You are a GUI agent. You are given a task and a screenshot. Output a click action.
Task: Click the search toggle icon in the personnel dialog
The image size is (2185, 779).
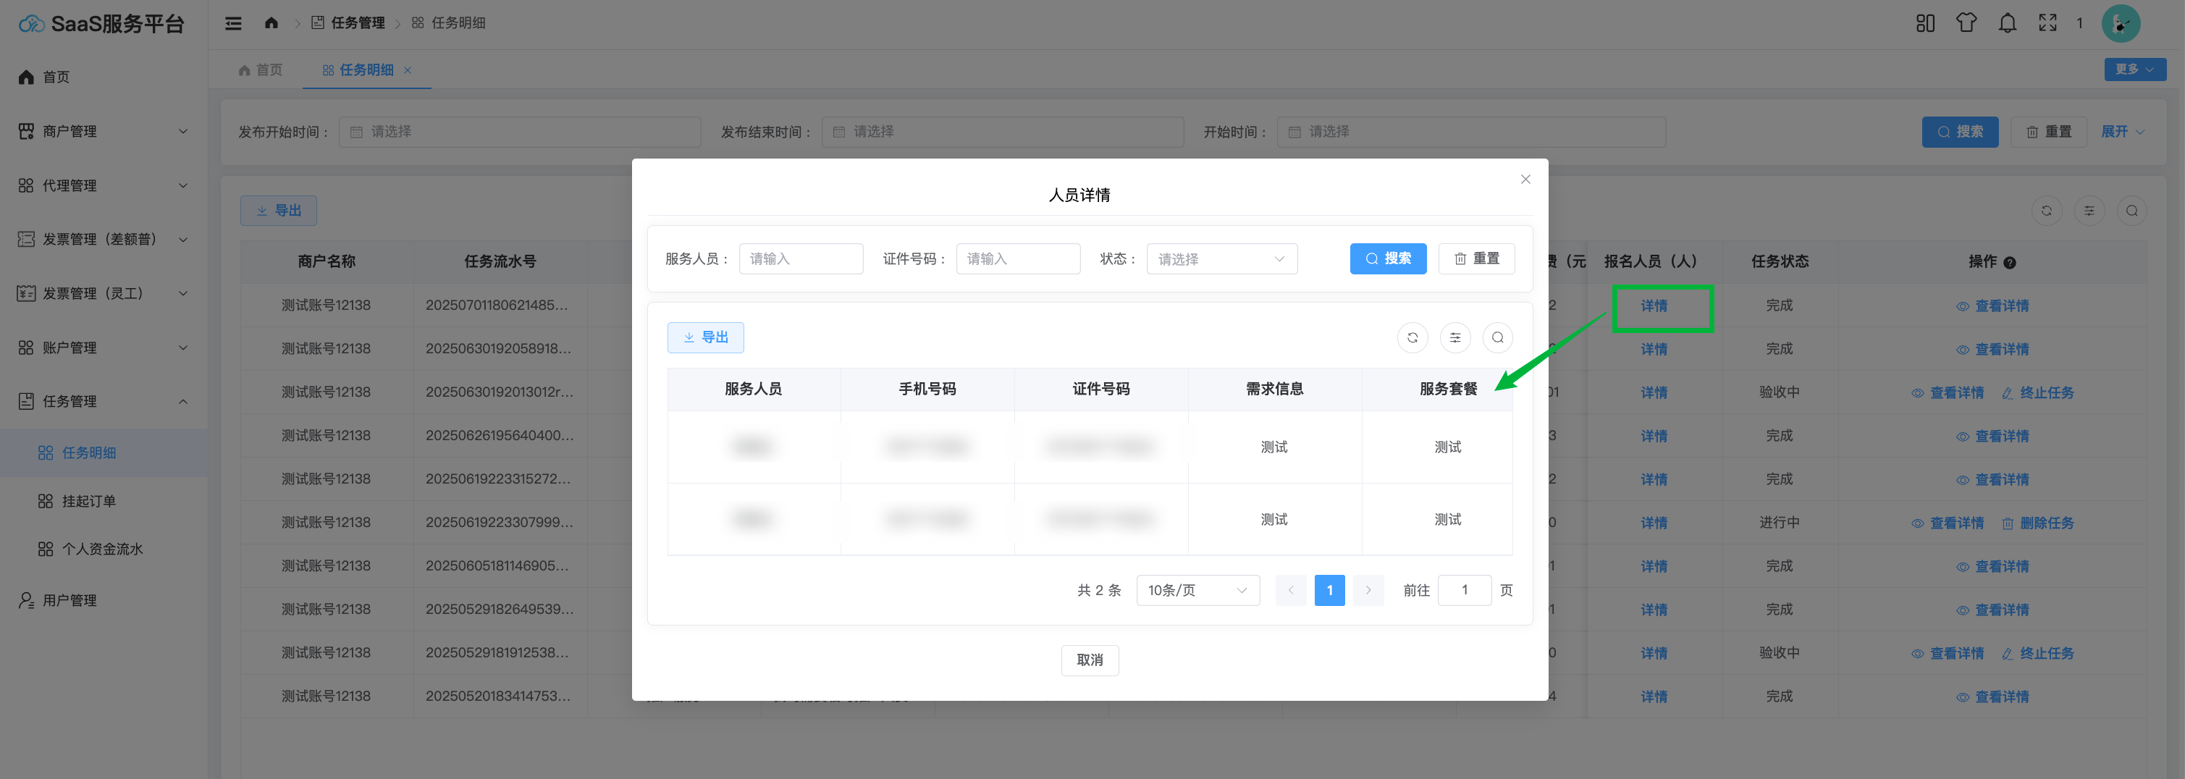[1497, 338]
